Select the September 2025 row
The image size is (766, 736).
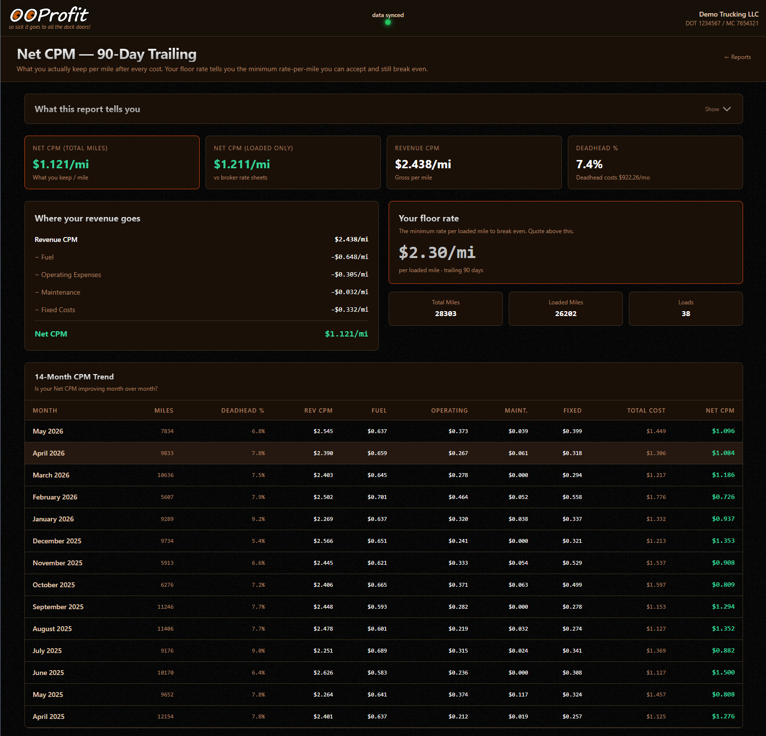click(384, 607)
